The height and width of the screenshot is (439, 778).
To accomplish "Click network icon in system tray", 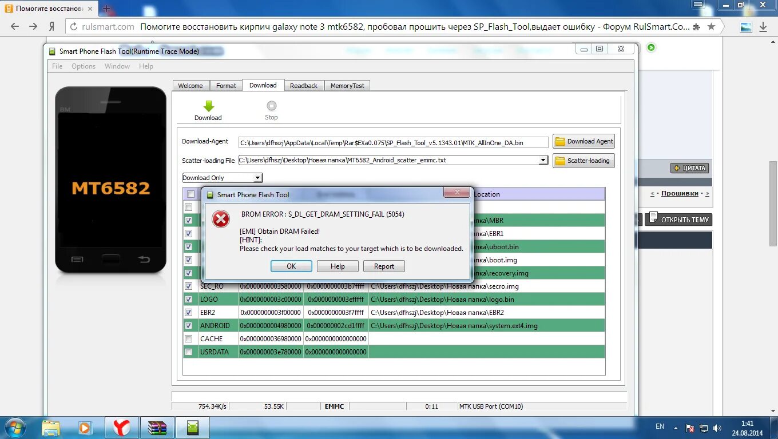I will coord(704,428).
